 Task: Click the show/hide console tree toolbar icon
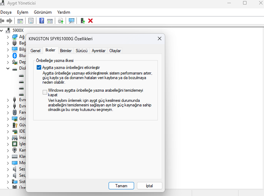tap(20, 21)
